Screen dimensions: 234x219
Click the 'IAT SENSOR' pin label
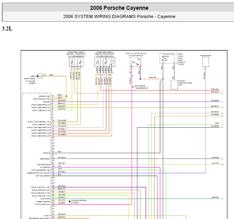tap(45, 167)
